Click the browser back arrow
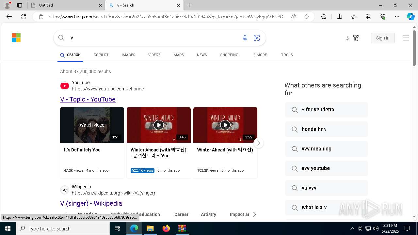 click(9, 17)
